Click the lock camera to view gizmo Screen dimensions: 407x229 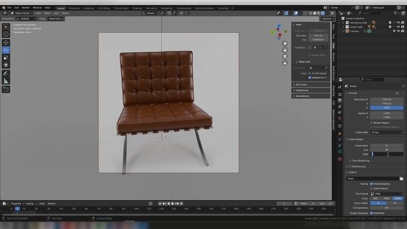pyautogui.click(x=285, y=63)
